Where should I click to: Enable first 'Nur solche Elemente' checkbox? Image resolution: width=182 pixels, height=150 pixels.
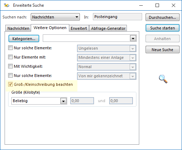[10, 48]
